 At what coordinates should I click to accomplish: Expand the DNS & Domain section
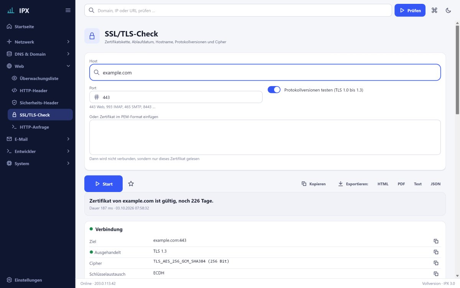click(x=38, y=54)
